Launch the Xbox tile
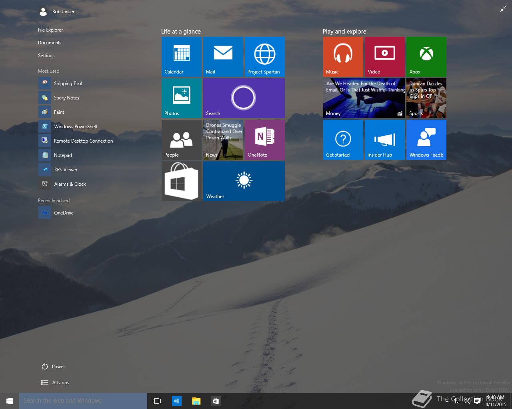 tap(426, 57)
